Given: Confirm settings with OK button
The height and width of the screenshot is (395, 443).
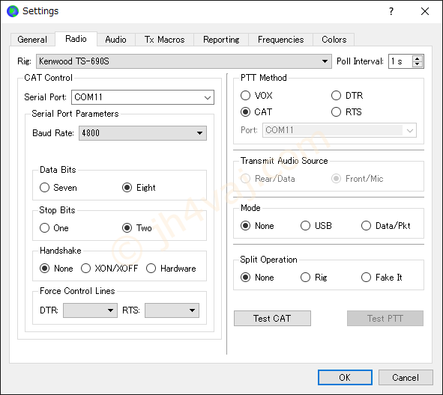Looking at the screenshot, I should (345, 377).
